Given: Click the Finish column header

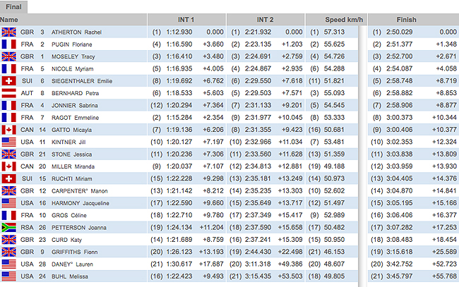Looking at the screenshot, I should (406, 19).
